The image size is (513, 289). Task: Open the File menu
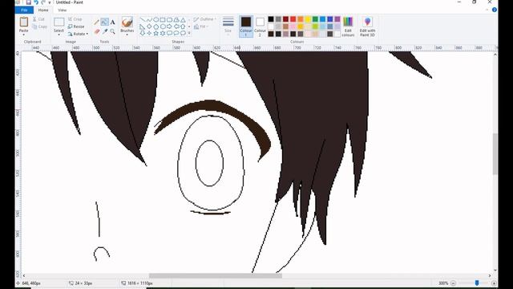click(24, 10)
